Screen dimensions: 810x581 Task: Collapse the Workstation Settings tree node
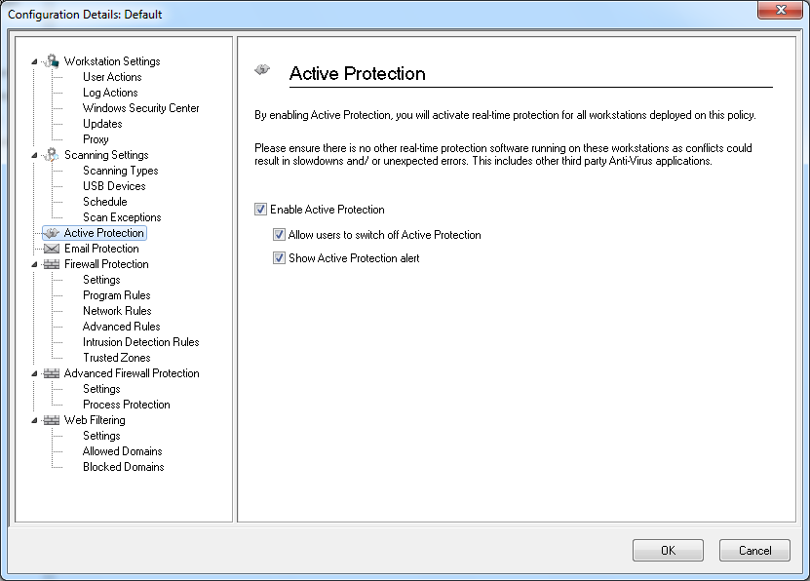(35, 61)
